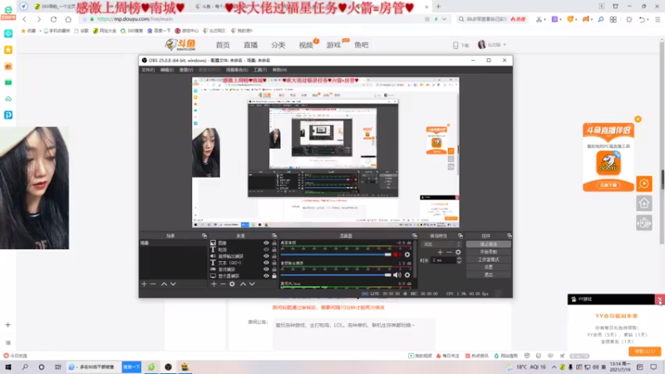665x374 pixels.
Task: Remove the scene with the OBS minus icon
Action: click(153, 283)
